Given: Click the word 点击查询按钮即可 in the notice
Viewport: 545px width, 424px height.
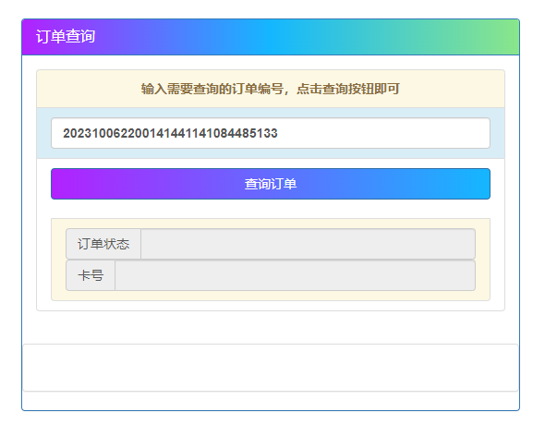Looking at the screenshot, I should tap(348, 89).
